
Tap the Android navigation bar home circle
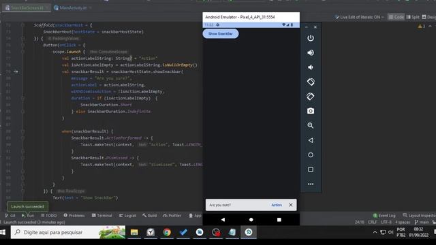(x=251, y=219)
